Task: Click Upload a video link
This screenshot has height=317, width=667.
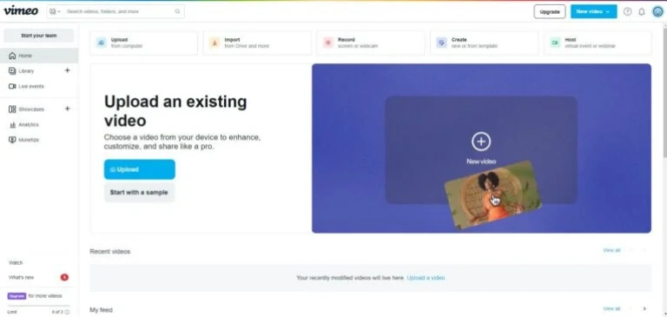Action: click(x=426, y=278)
